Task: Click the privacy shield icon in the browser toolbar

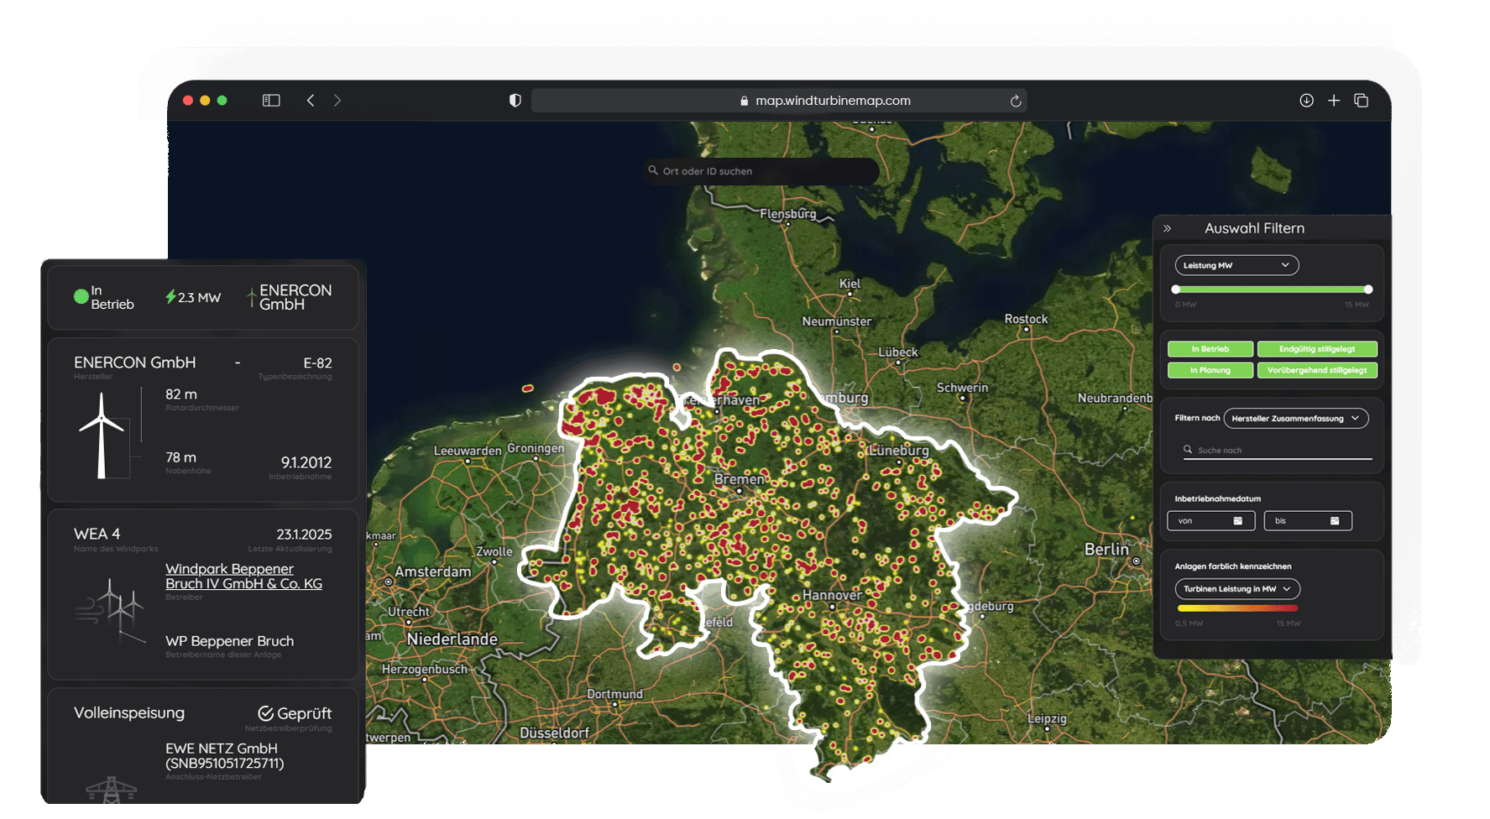Action: (515, 100)
